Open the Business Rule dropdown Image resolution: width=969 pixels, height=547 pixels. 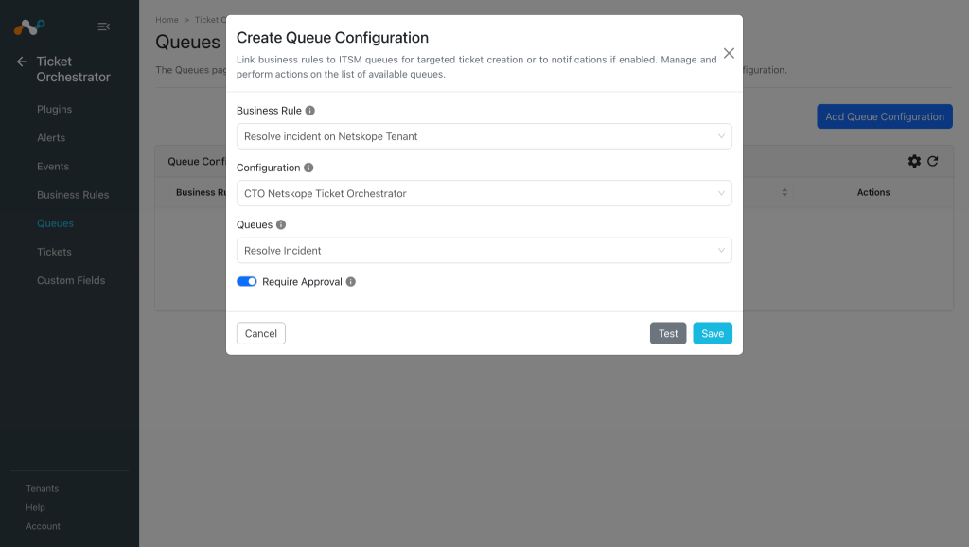click(484, 136)
